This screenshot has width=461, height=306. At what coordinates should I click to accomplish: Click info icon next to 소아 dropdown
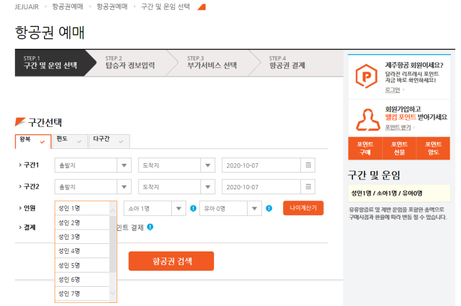[x=193, y=209]
